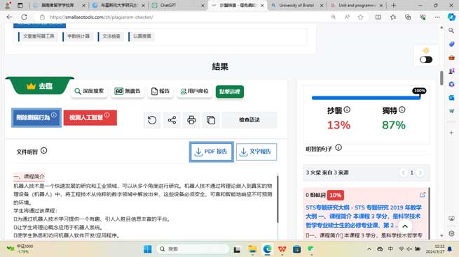Go to previous matches page arrow
The image size is (459, 257).
click(x=404, y=172)
